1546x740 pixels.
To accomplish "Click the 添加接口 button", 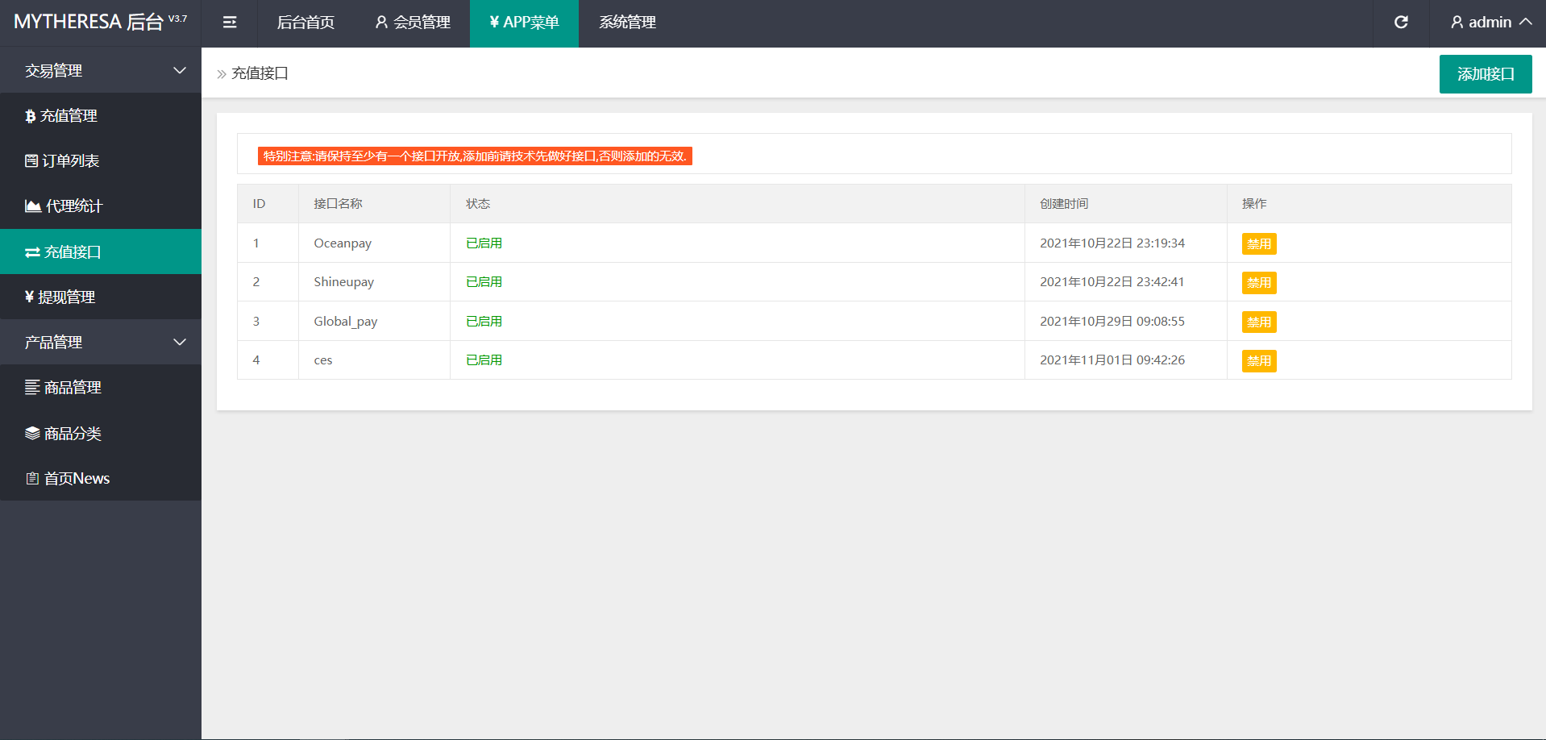I will pyautogui.click(x=1485, y=74).
